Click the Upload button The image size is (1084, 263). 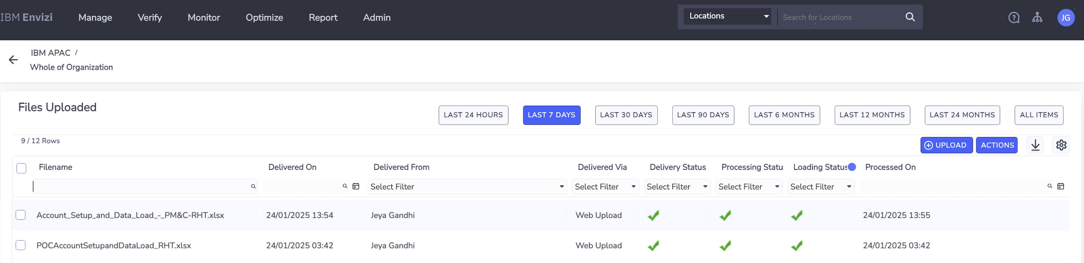point(946,145)
